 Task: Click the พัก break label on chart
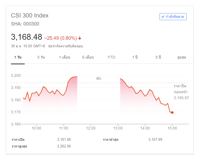pyautogui.click(x=99, y=78)
